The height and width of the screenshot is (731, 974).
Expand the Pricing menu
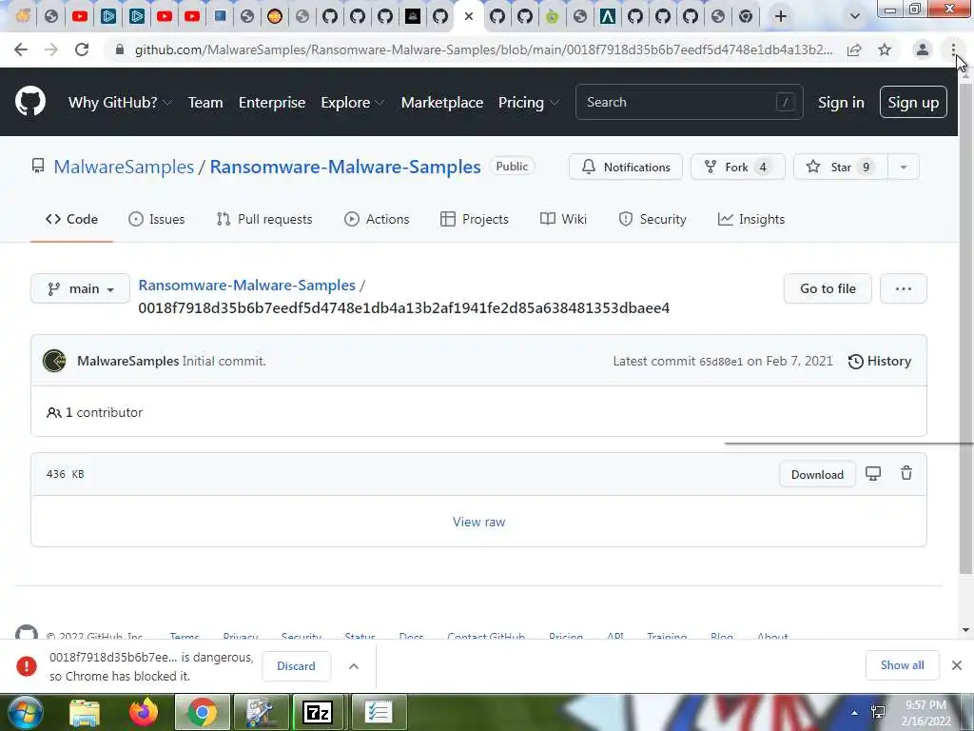click(x=529, y=103)
